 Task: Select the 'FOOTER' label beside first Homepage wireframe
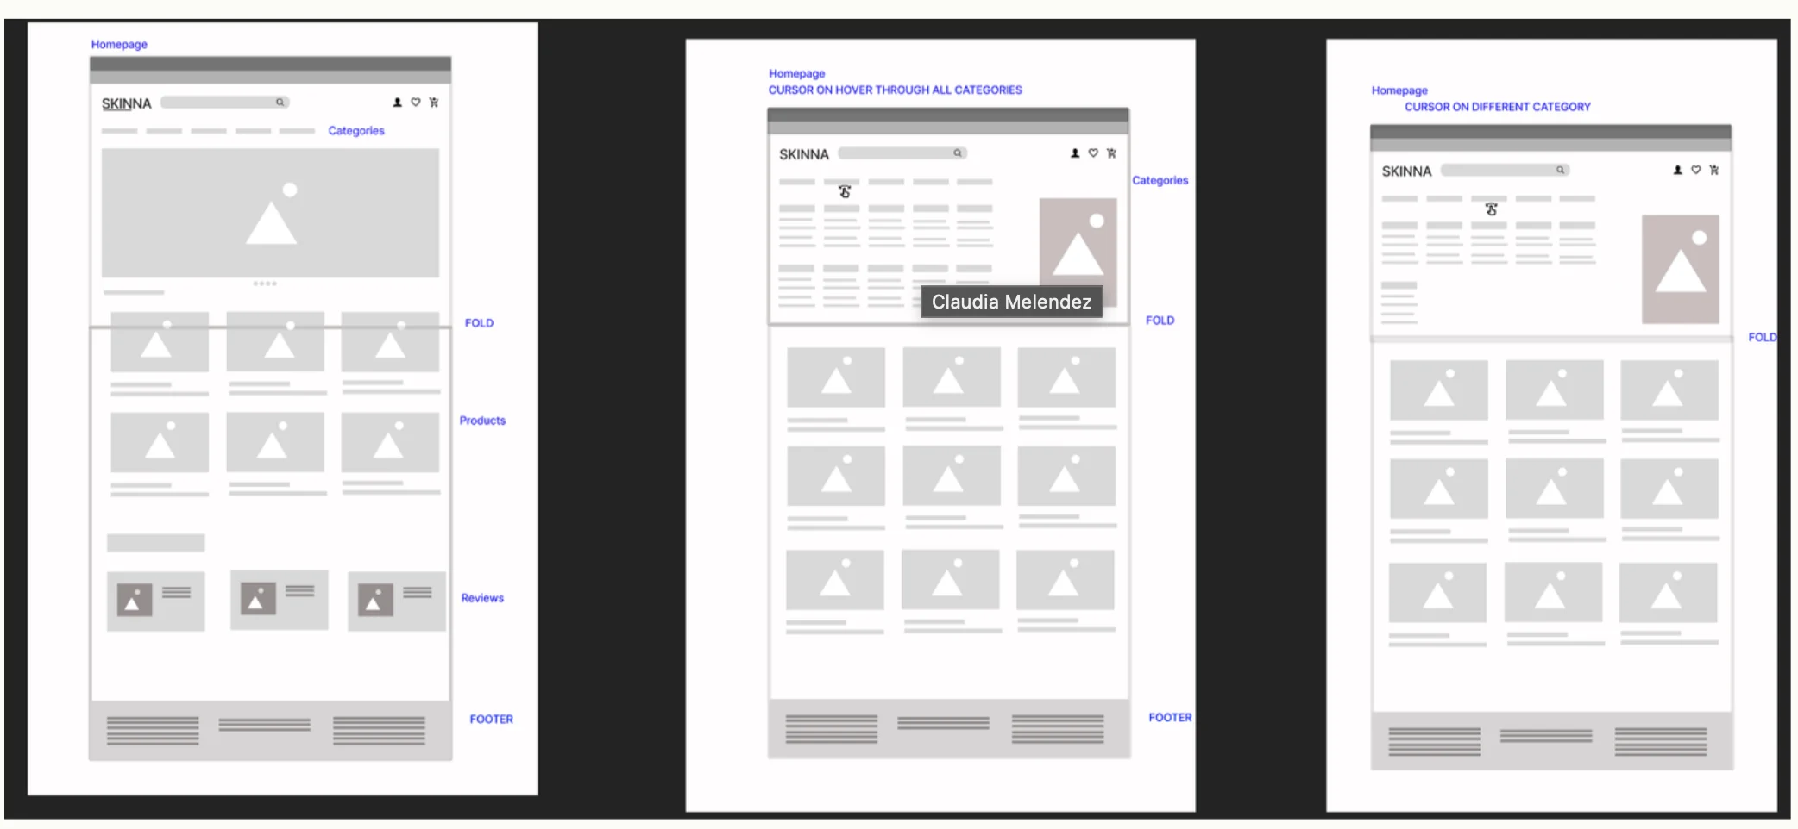492,720
